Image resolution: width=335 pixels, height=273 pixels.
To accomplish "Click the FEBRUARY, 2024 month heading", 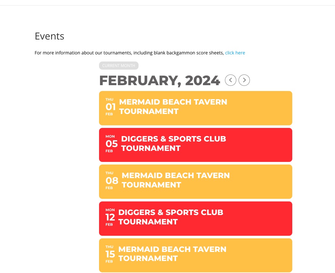I will coord(160,80).
